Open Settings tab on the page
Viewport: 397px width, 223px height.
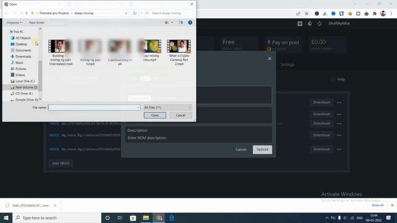click(x=287, y=64)
